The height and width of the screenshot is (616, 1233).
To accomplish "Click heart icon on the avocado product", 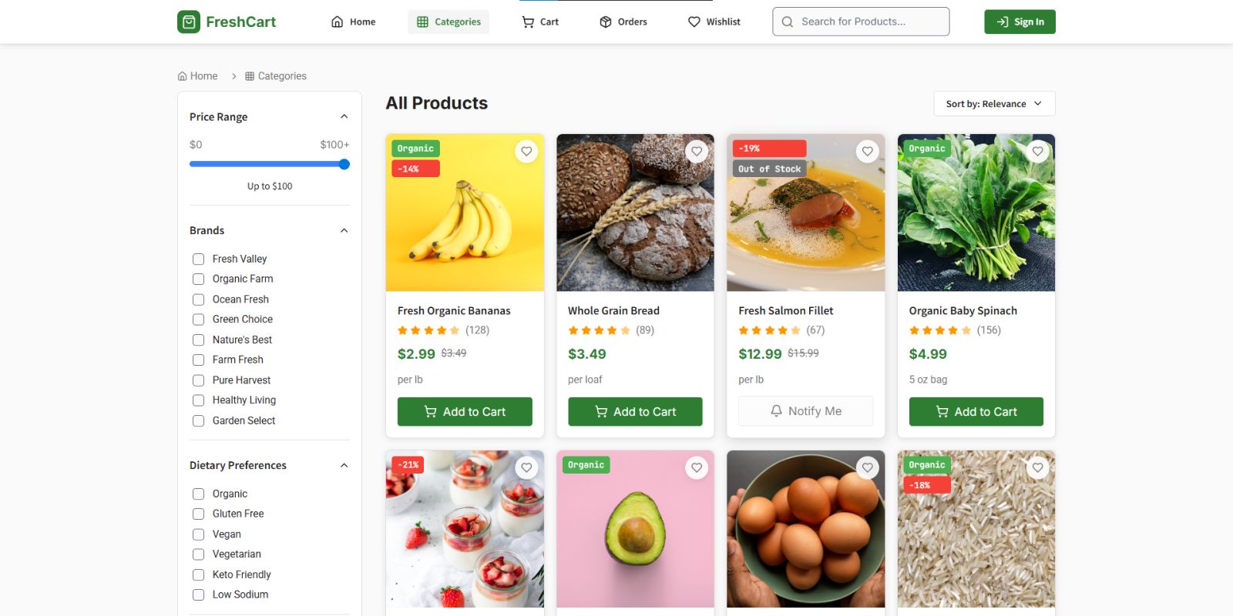I will (x=697, y=467).
